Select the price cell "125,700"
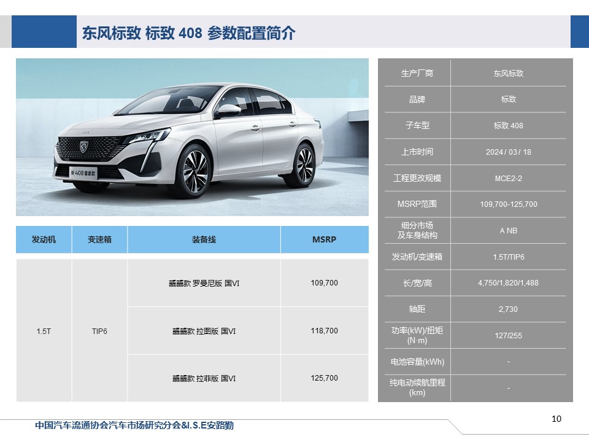This screenshot has height=442, width=589. pyautogui.click(x=324, y=378)
